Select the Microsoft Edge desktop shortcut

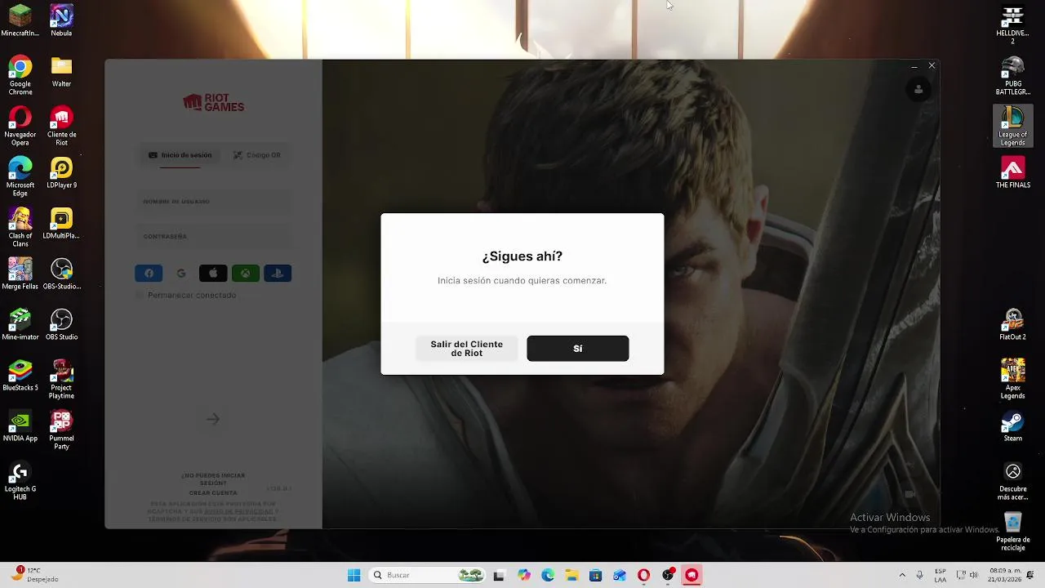20,177
